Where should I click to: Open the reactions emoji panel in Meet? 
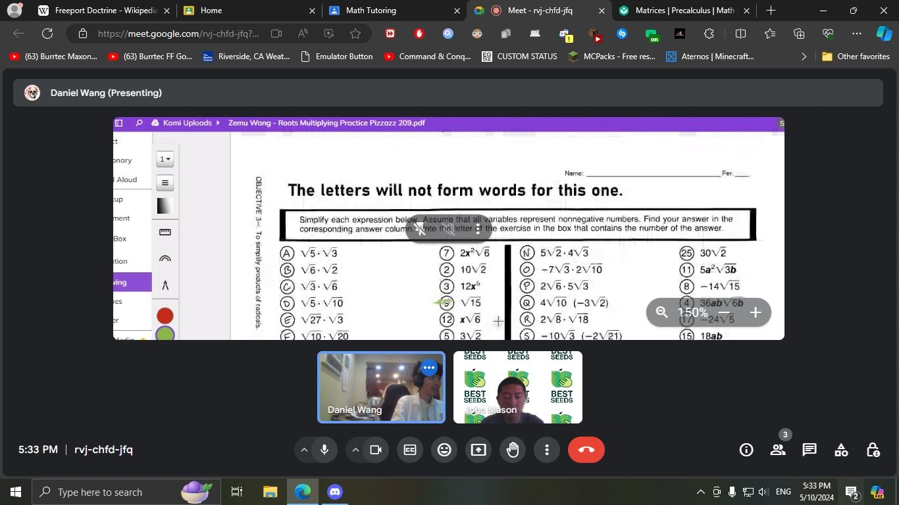(444, 449)
